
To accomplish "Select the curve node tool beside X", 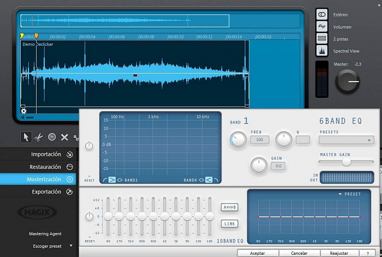I will click(76, 138).
